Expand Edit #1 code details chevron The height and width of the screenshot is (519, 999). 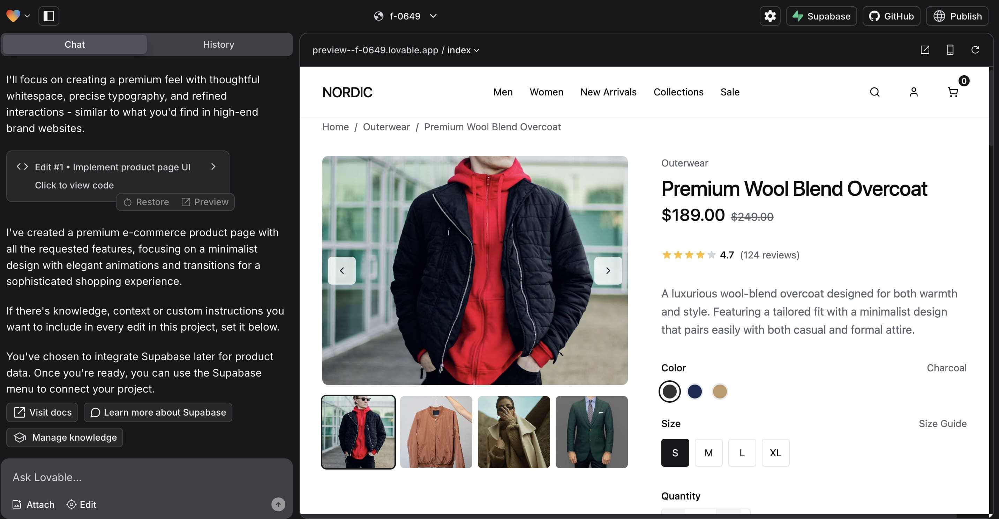tap(213, 166)
